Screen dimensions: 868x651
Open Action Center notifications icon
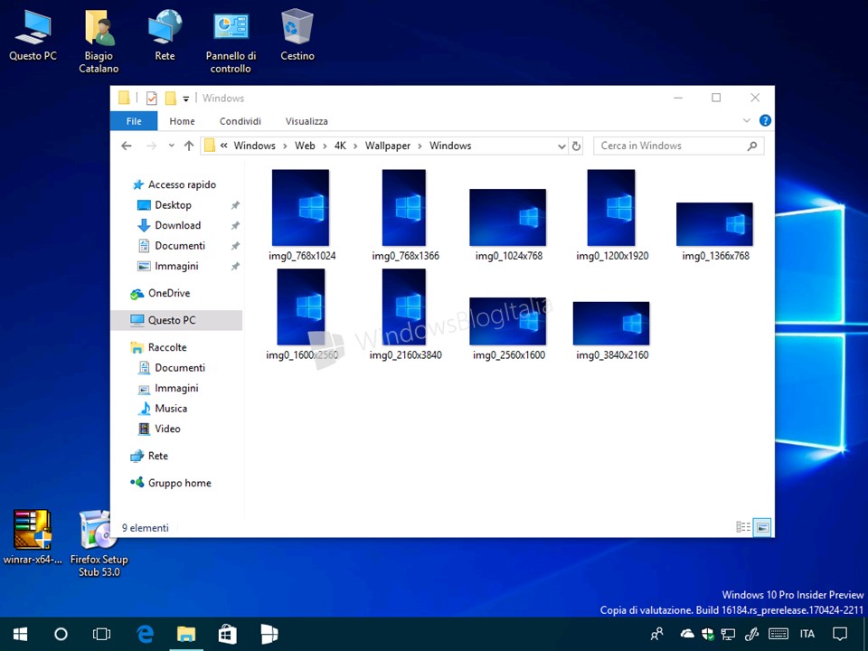point(840,634)
